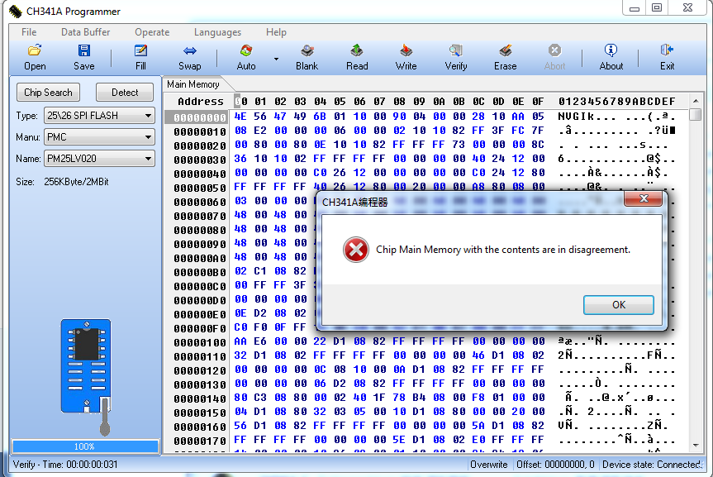Run the Auto programming sequence
This screenshot has width=713, height=477.
pos(246,57)
